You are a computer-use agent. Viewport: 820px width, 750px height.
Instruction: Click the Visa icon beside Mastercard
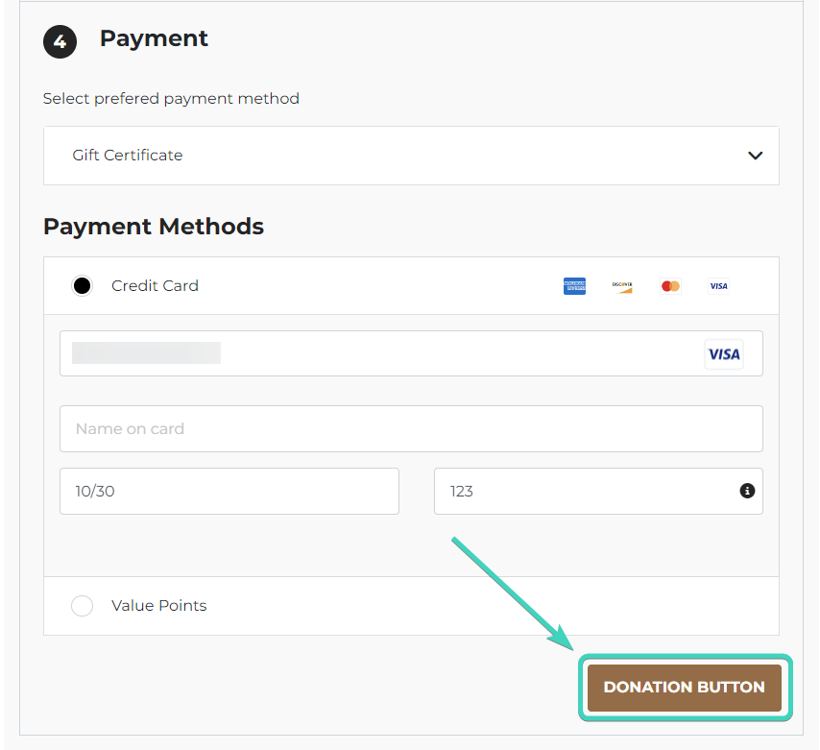(x=718, y=285)
